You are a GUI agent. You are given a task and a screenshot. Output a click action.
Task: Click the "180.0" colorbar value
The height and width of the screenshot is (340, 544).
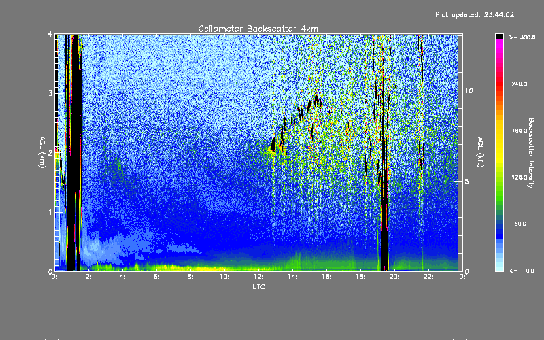pyautogui.click(x=520, y=131)
